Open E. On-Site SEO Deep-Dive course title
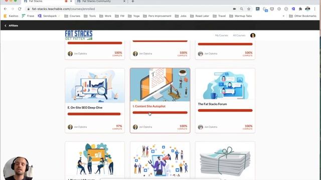 click(x=85, y=107)
